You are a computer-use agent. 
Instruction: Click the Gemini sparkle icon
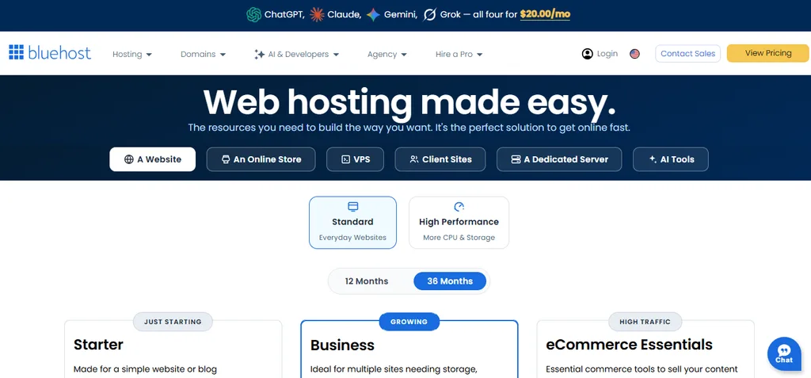(374, 14)
